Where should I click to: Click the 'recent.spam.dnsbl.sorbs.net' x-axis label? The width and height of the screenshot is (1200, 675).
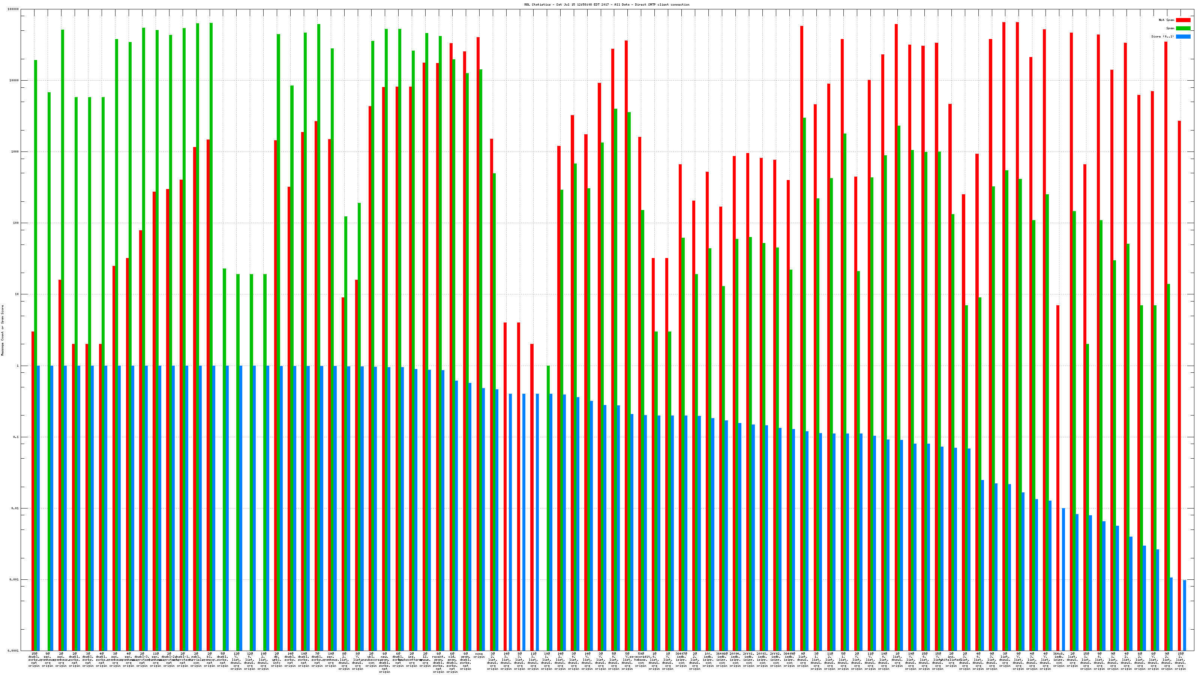click(438, 662)
